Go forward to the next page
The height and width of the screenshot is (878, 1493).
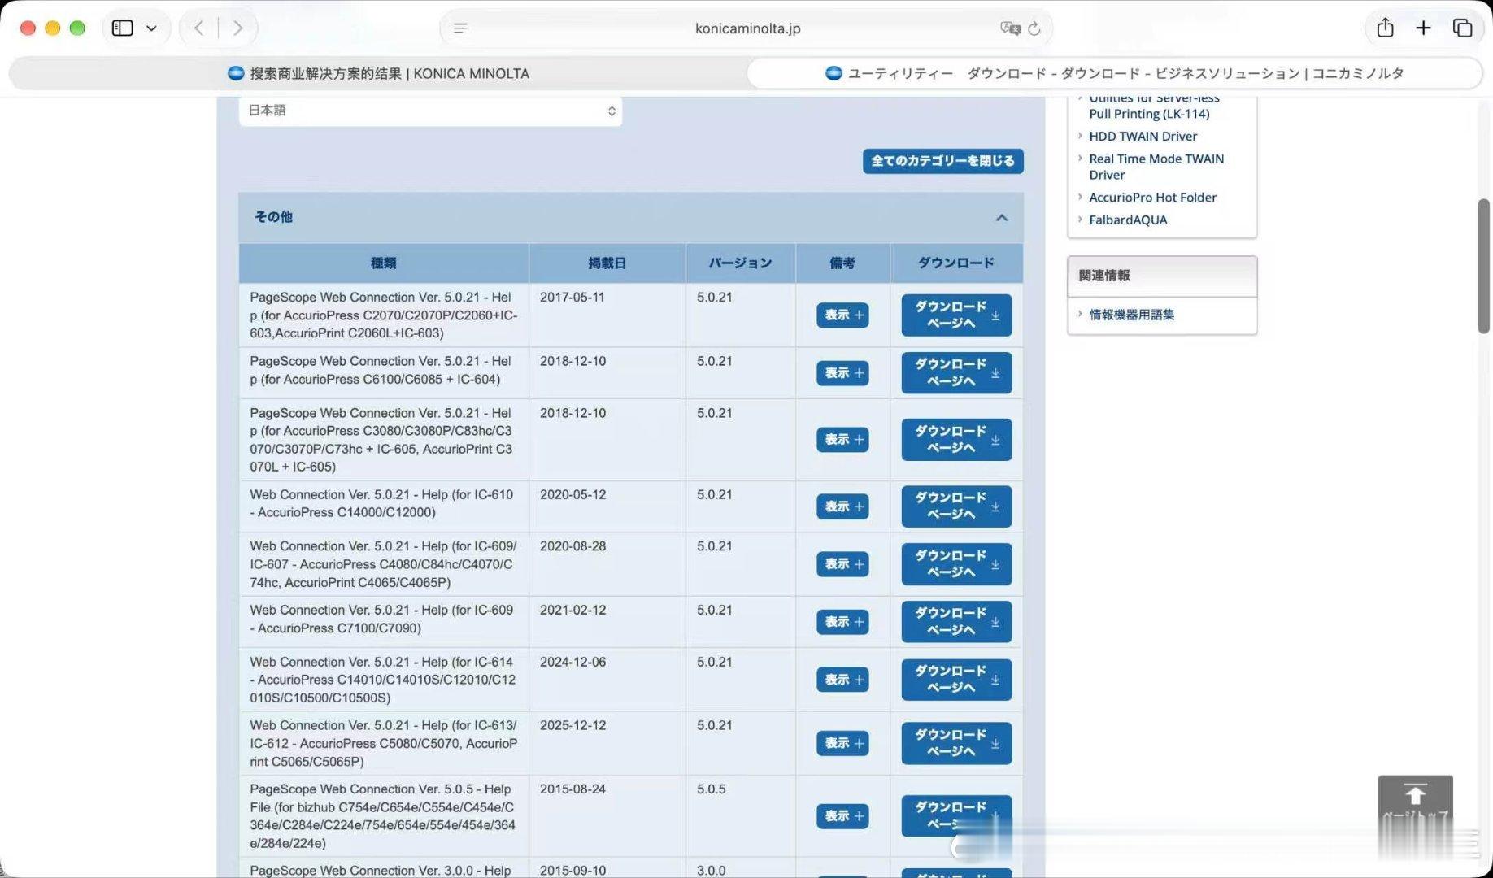[x=237, y=28]
